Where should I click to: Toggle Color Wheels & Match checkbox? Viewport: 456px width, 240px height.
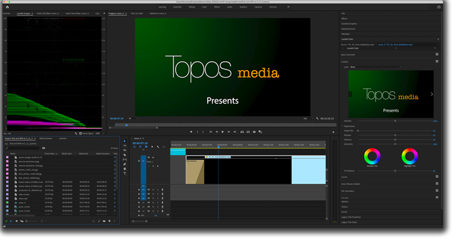click(437, 184)
